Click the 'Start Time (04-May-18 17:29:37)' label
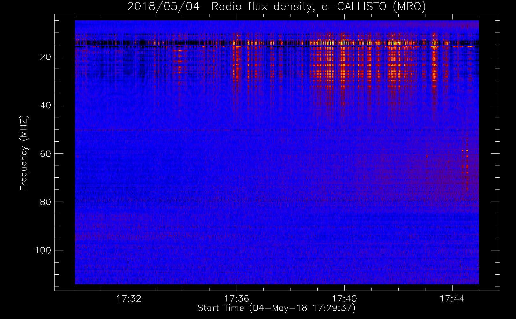516x319 pixels. [x=276, y=308]
